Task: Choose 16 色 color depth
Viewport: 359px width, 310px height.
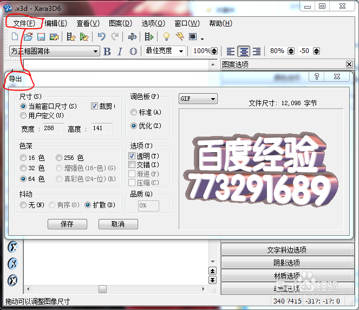Action: click(32, 158)
